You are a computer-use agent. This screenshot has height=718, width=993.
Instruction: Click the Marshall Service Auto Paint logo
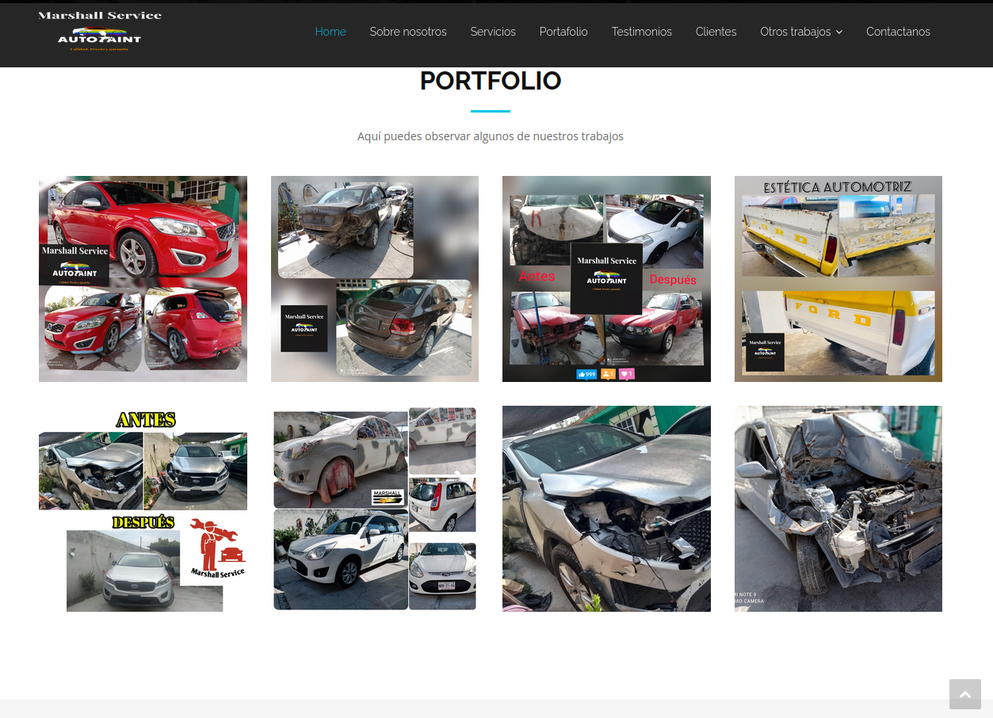tap(100, 31)
